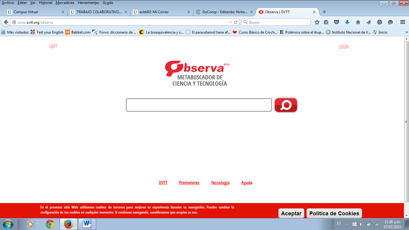Open the Polémica sobre el ibup bookmark

click(x=302, y=32)
